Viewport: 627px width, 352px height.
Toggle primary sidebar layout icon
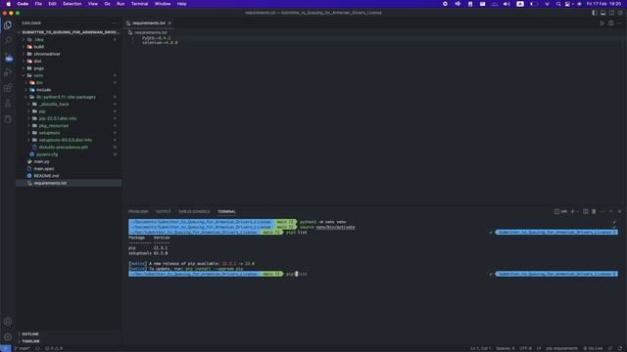coord(595,13)
